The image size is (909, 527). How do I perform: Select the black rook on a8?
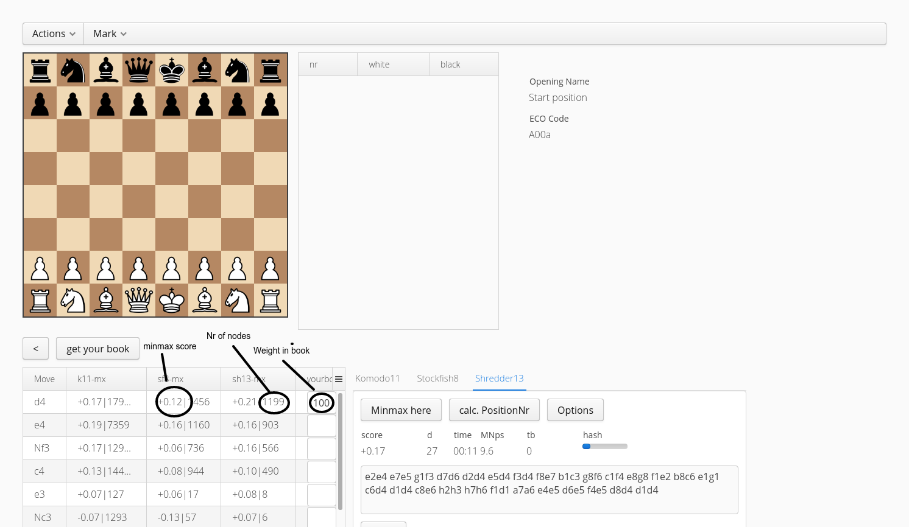(x=40, y=70)
